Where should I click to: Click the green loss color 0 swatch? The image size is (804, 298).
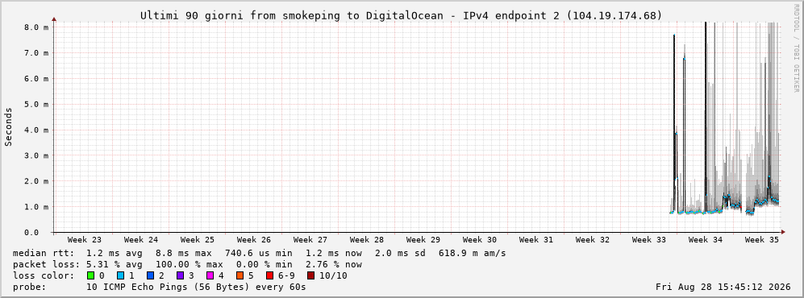point(91,275)
